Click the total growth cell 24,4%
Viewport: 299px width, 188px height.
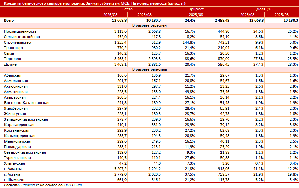point(190,20)
